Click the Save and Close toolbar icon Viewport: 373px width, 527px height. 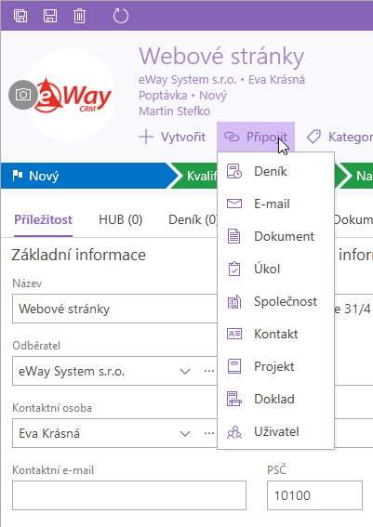[x=20, y=16]
